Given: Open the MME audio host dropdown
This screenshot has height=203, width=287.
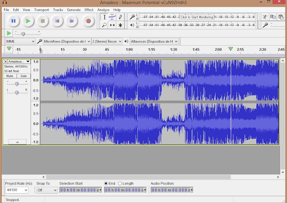Looking at the screenshot, I should pyautogui.click(x=20, y=41).
